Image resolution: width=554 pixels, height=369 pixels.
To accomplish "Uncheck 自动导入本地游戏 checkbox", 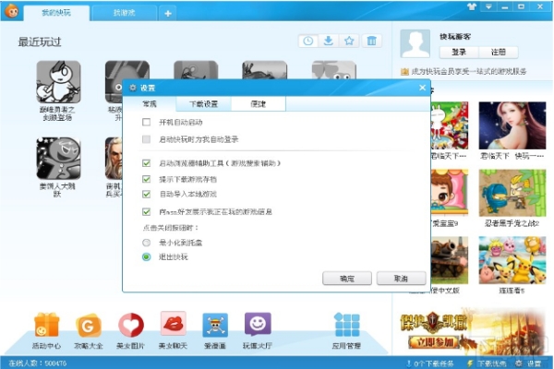I will 146,195.
